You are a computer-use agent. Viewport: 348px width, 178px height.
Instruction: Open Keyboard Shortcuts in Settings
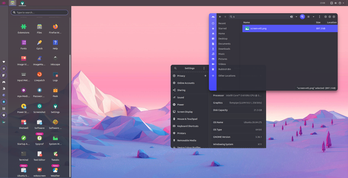tap(190, 126)
